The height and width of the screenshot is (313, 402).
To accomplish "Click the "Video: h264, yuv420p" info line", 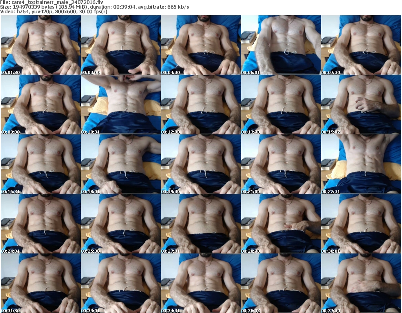I will pos(53,11).
